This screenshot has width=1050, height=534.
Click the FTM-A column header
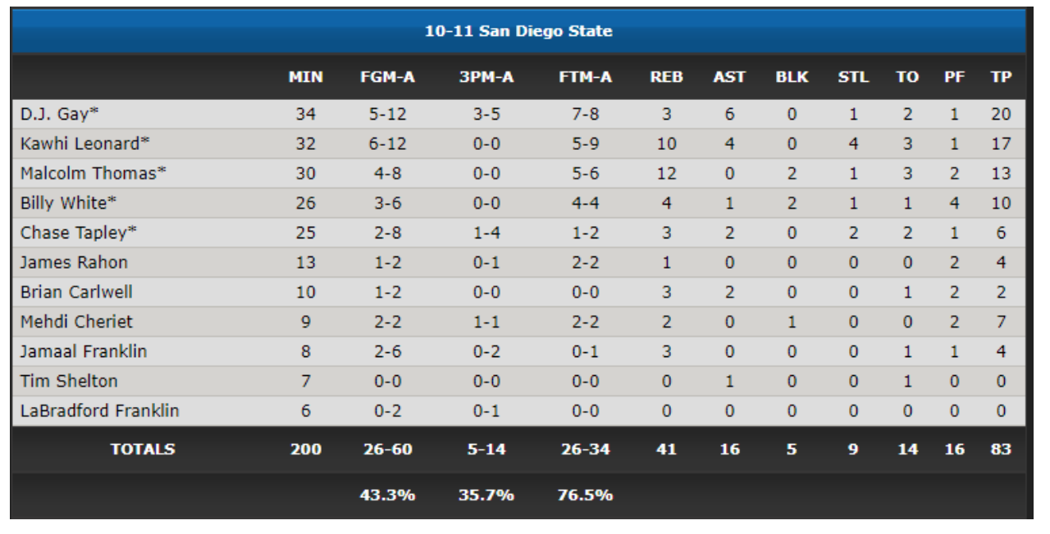[x=585, y=77]
